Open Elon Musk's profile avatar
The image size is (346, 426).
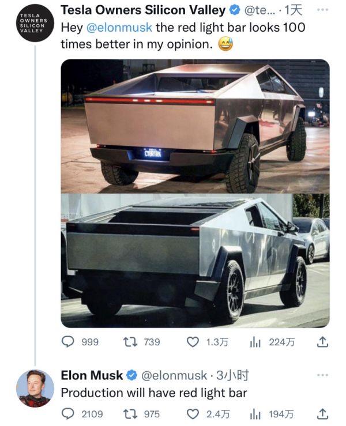(34, 388)
